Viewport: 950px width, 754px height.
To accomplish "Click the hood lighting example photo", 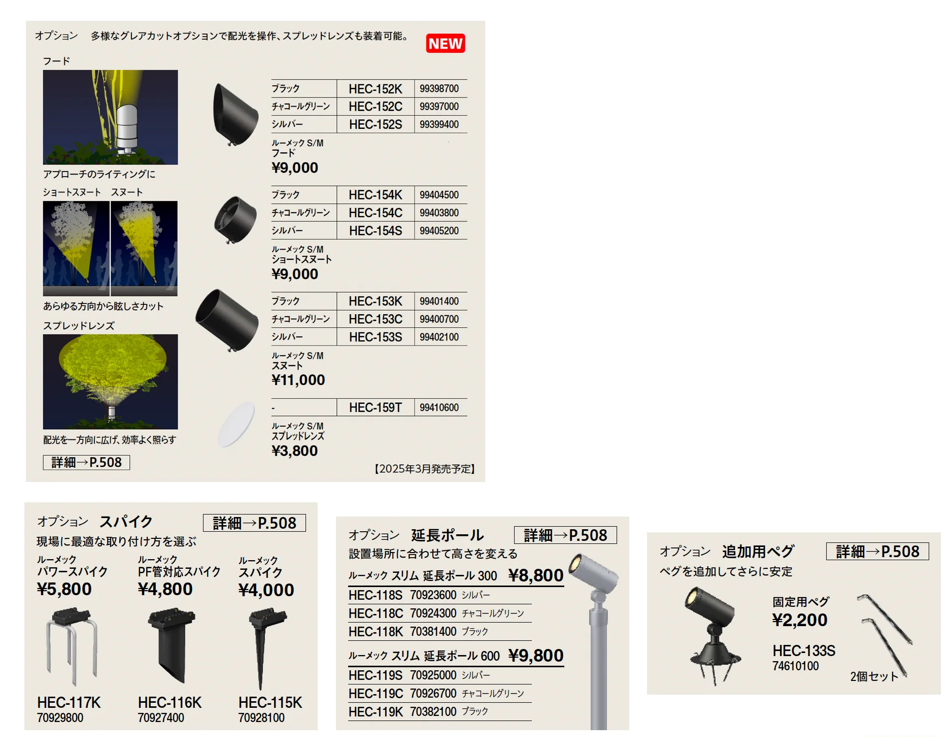I will (x=110, y=117).
